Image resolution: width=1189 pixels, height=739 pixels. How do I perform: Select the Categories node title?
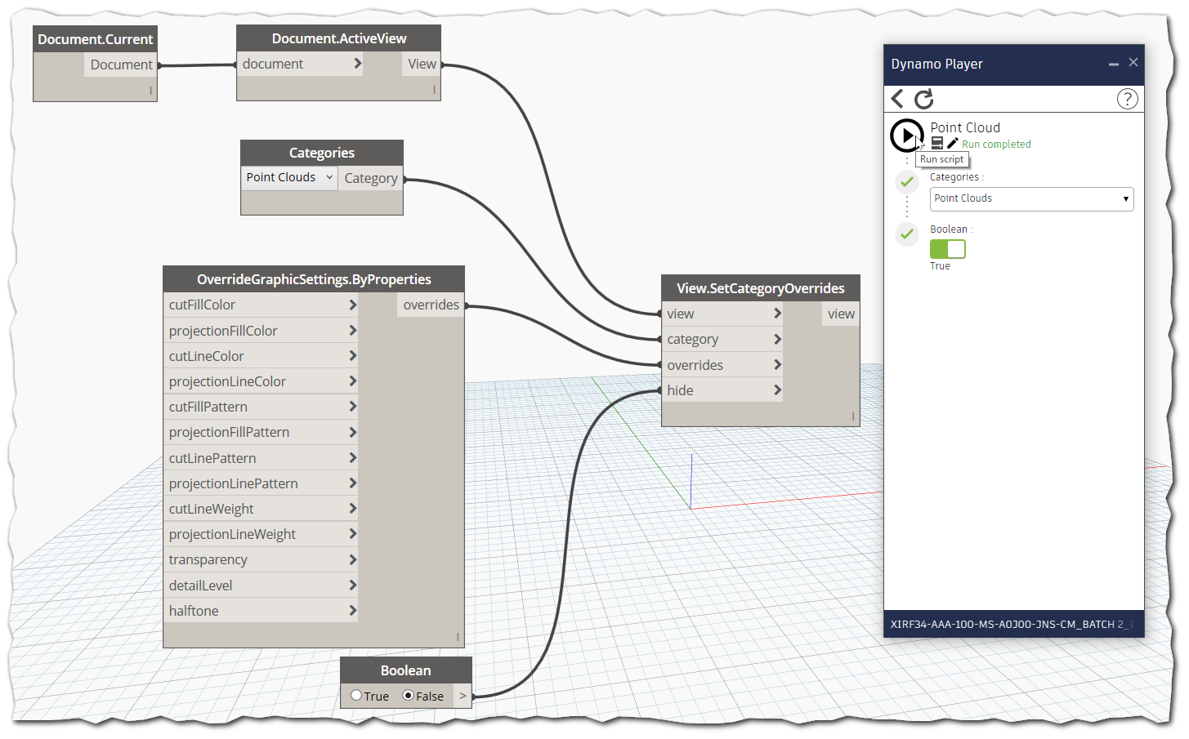tap(322, 153)
